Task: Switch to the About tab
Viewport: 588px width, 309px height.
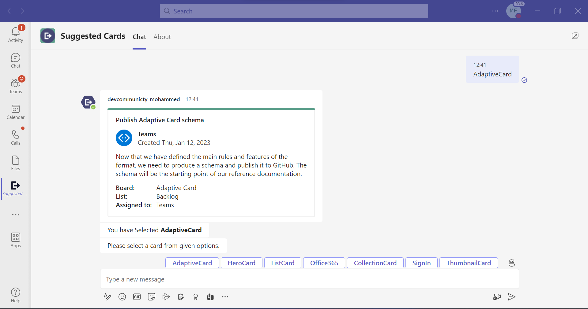Action: [x=162, y=37]
